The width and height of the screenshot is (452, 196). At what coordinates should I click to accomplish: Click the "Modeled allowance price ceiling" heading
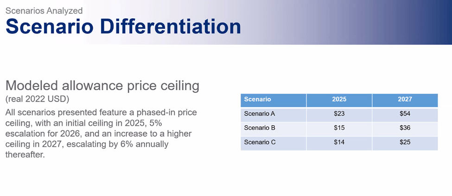[102, 86]
